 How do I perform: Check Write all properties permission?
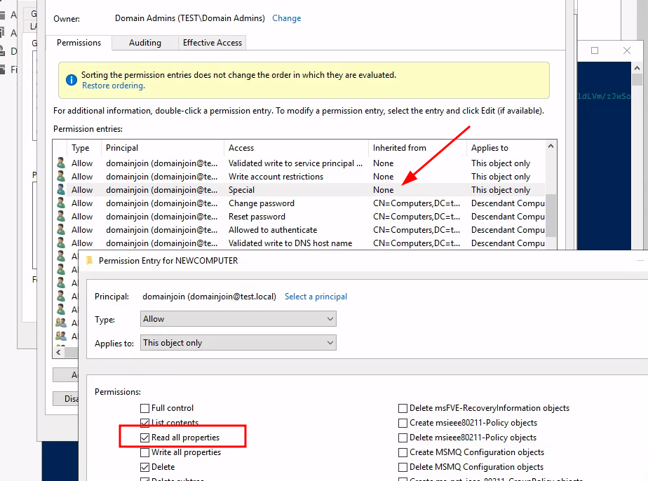point(145,452)
